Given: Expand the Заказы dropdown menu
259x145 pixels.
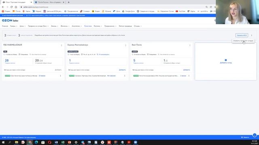Looking at the screenshot, I should click(55, 26).
